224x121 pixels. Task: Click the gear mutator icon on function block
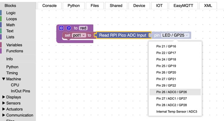click(61, 28)
